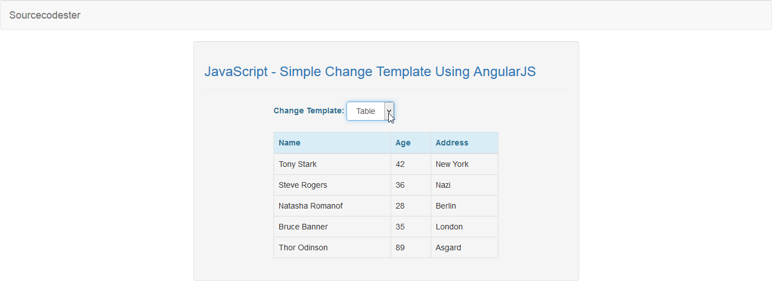Click the Name column header
Viewport: 772px width, 305px height.
332,143
